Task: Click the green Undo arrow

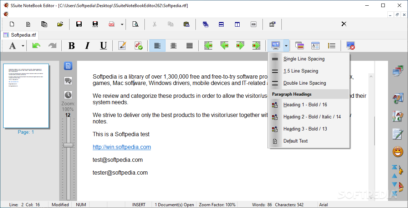Action: pos(36,46)
